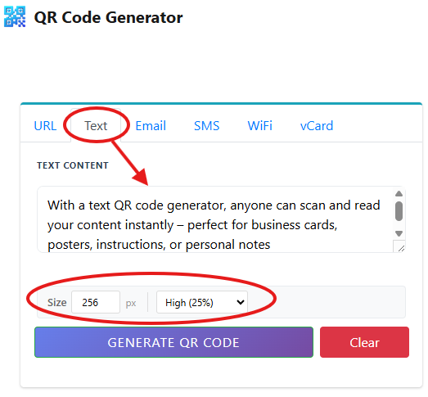Image resolution: width=428 pixels, height=397 pixels.
Task: Click the error correction dropdown chevron
Action: 241,302
